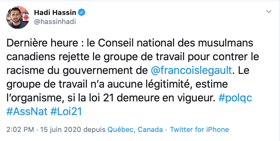Screen dimensions: 280x141
Task: Open the Québec, Canada location link
Action: coord(135,129)
